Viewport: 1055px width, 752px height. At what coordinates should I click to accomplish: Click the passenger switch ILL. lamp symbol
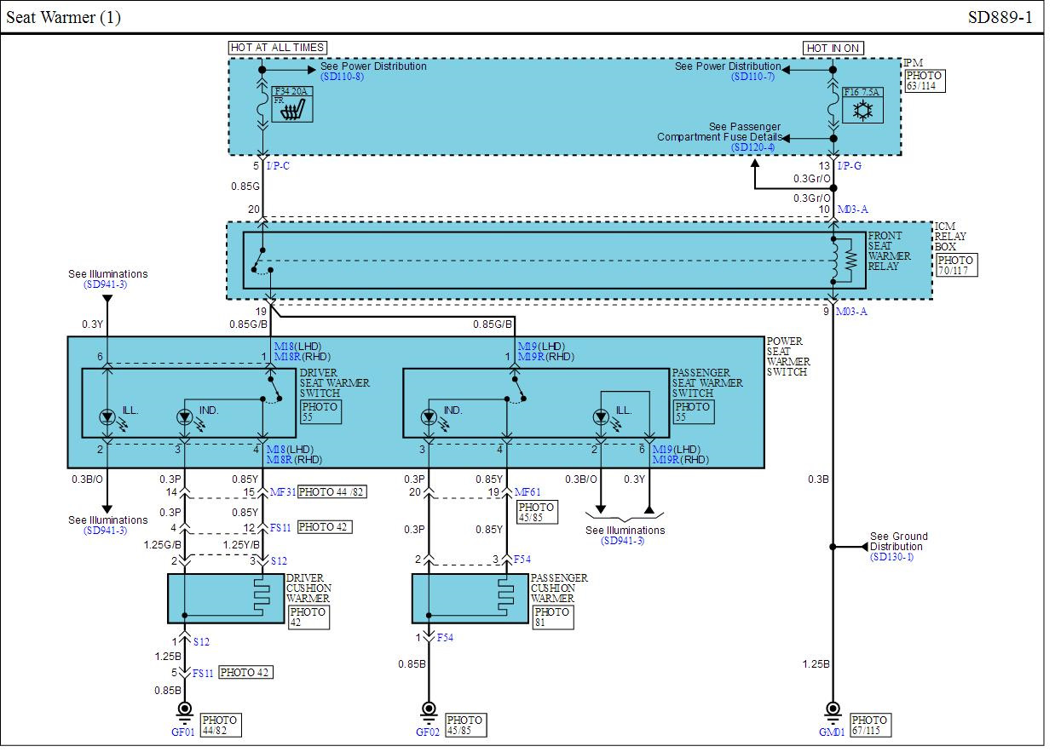pyautogui.click(x=602, y=416)
